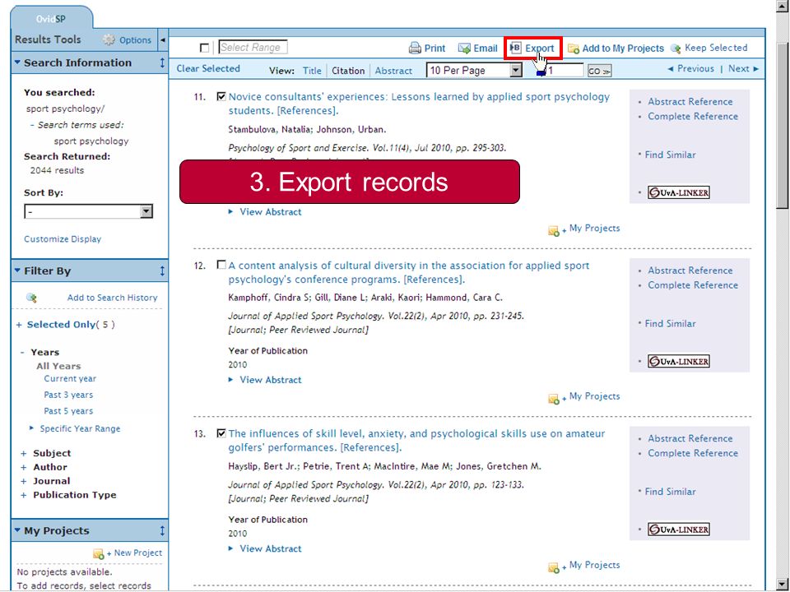Check record 12 cultural diversity content analysis
The image size is (790, 592).
click(x=221, y=265)
